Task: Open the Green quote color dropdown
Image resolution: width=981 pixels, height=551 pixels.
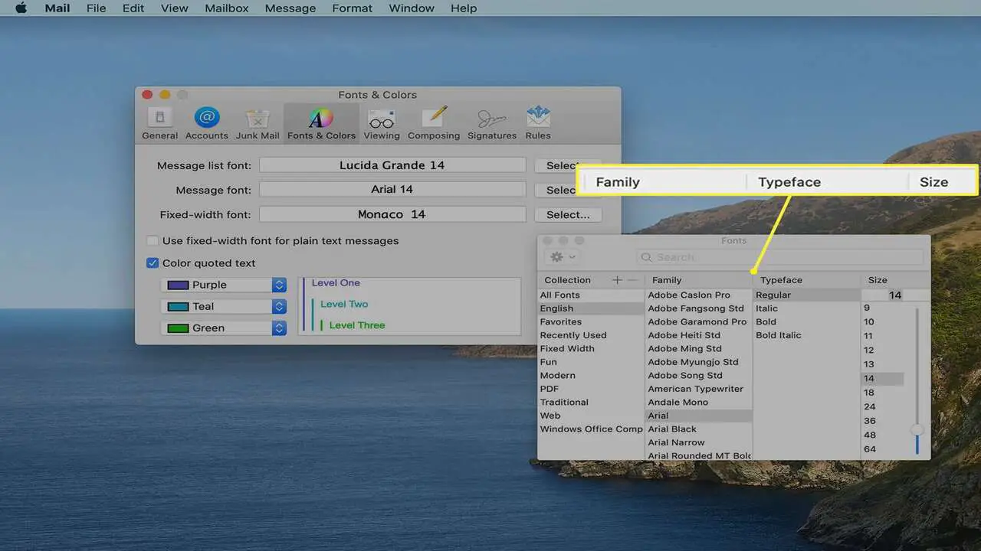Action: [224, 328]
